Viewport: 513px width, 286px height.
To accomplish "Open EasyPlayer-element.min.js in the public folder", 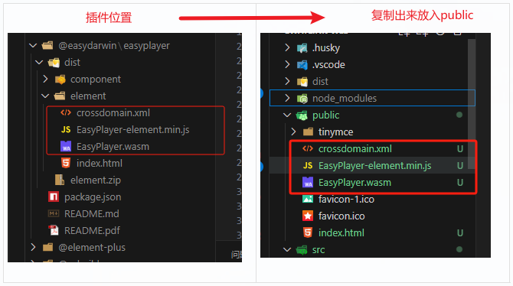I will 375,166.
